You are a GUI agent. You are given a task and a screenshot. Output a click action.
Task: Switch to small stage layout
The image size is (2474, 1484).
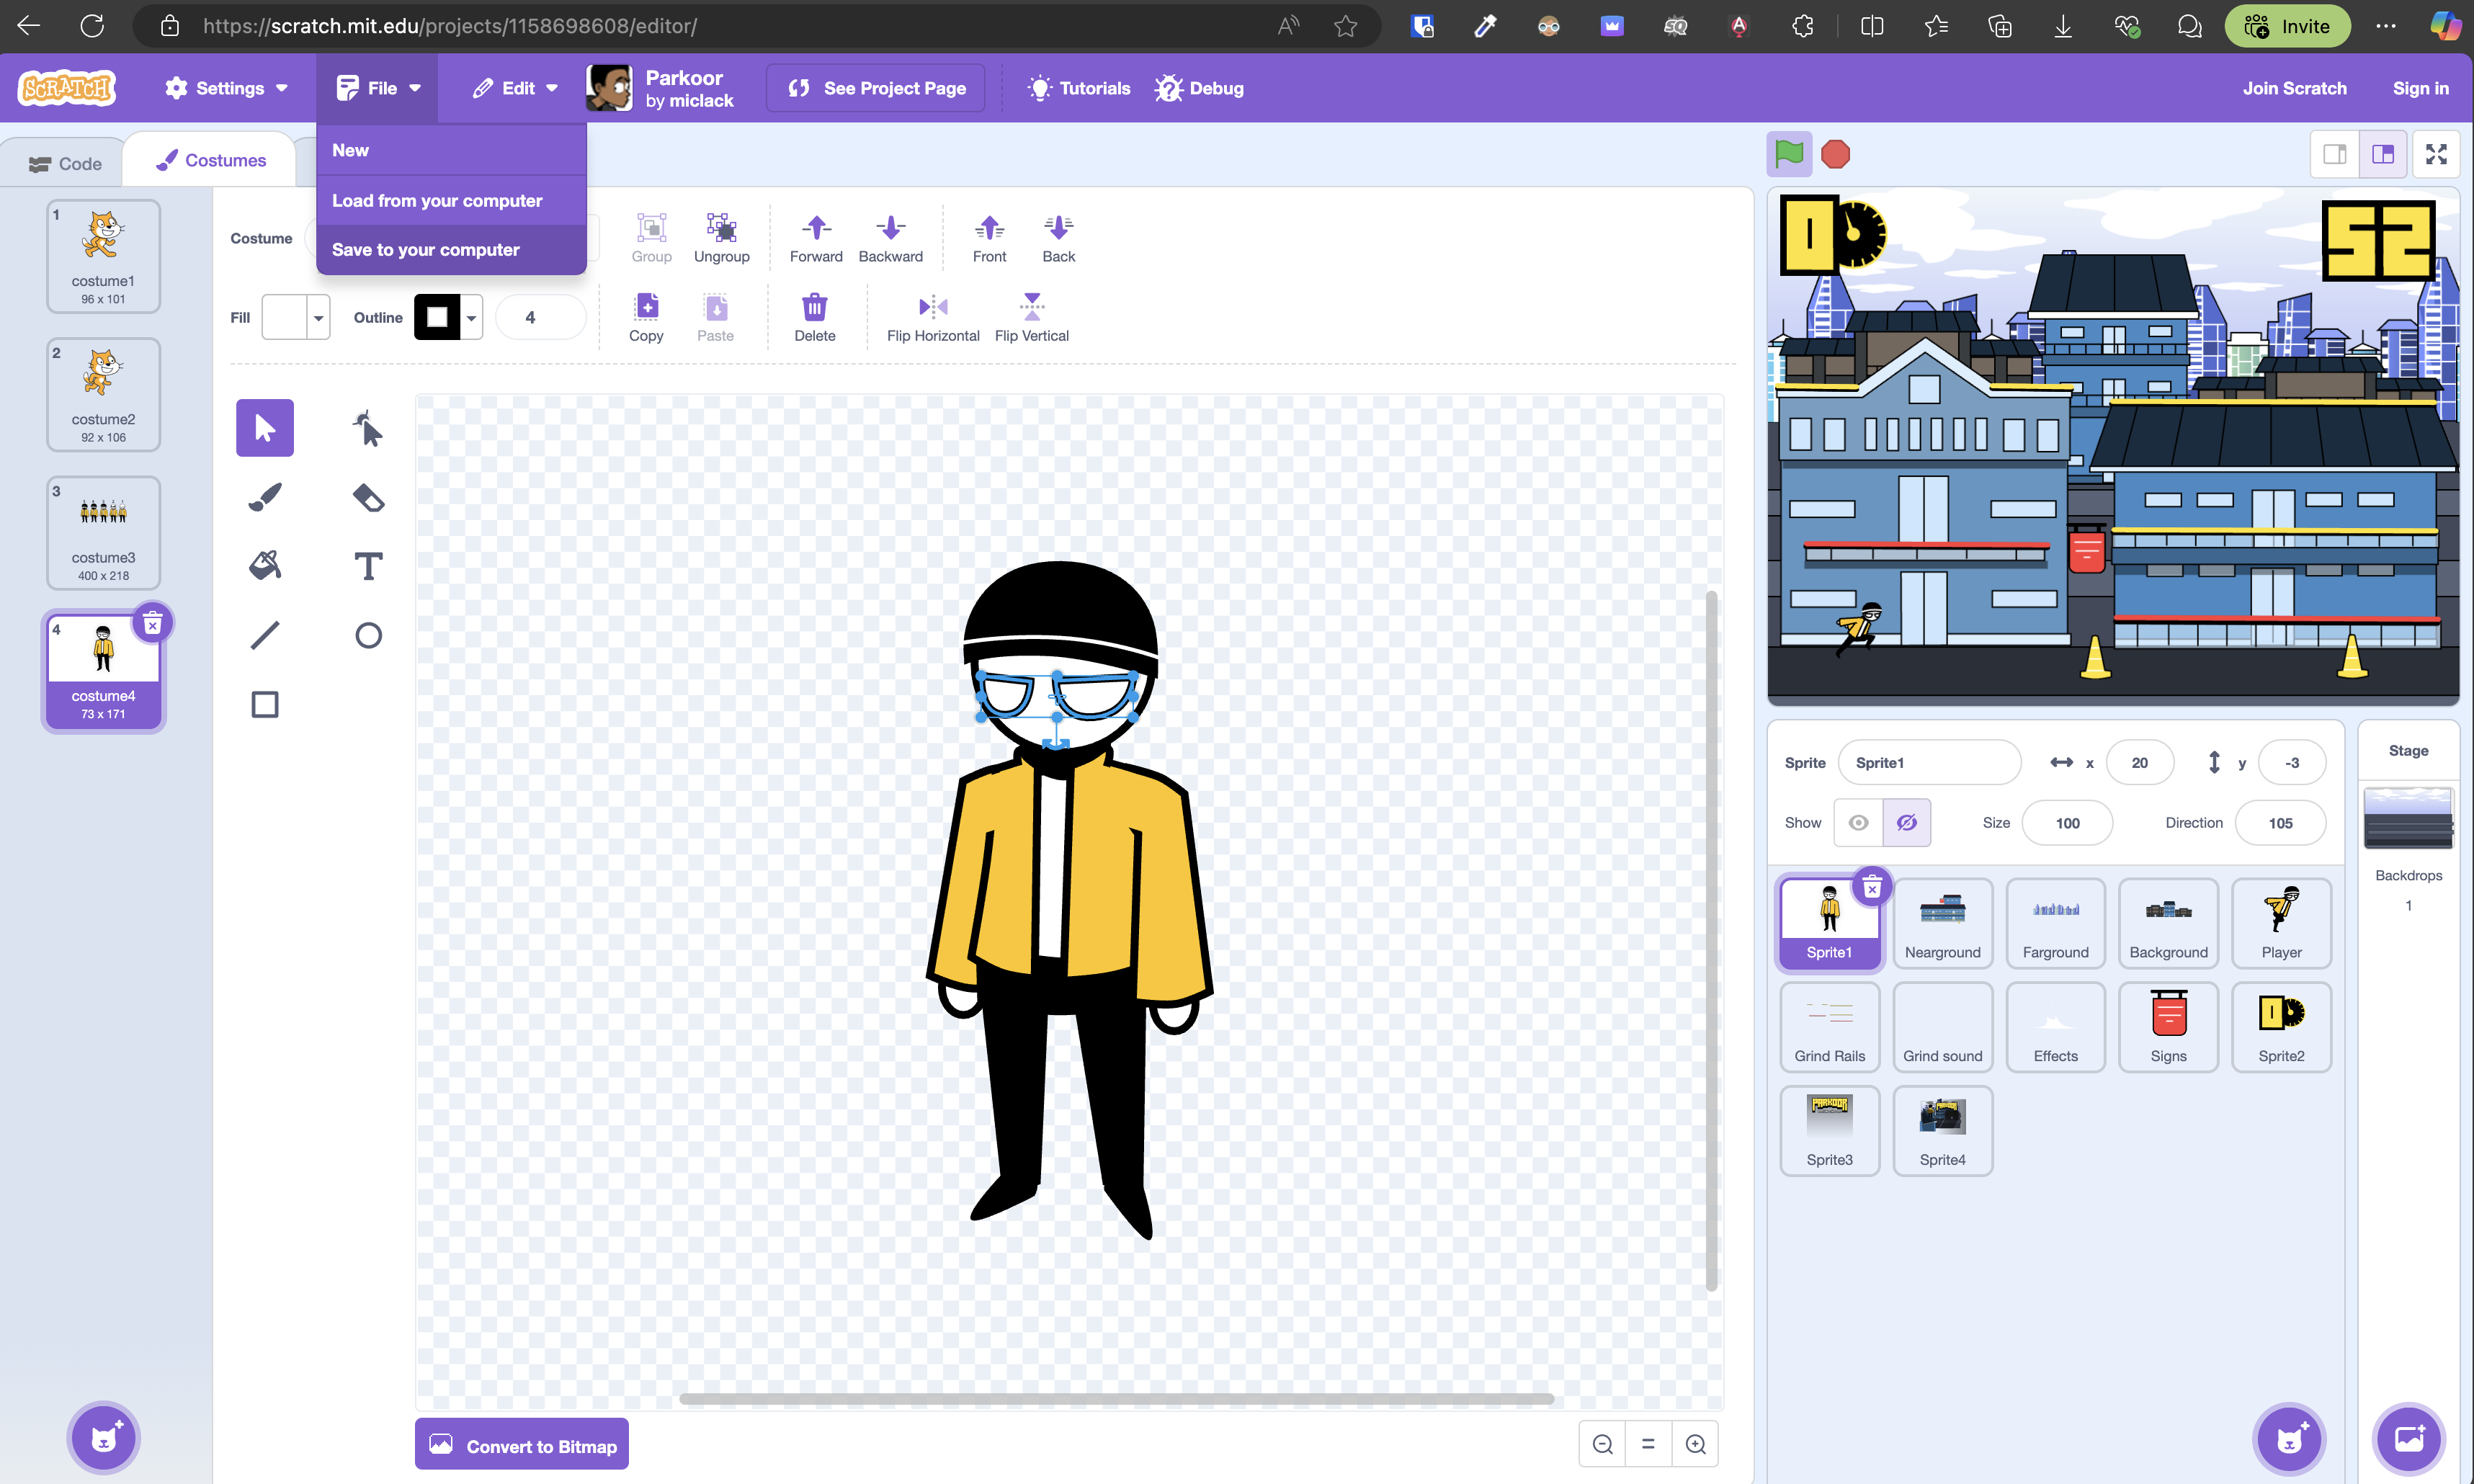(x=2334, y=155)
